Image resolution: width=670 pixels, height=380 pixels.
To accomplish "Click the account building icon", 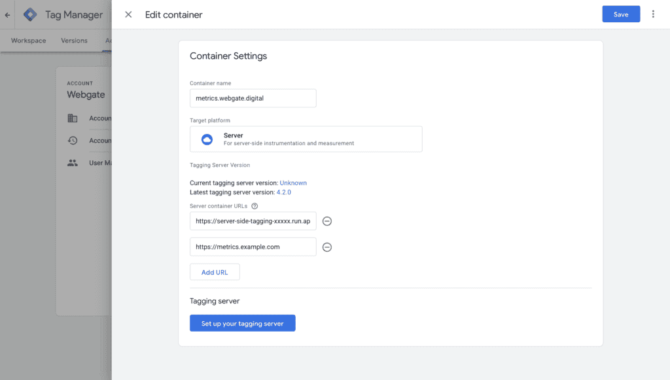I will [72, 118].
